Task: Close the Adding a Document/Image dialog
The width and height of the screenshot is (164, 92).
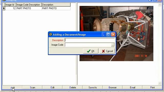Action: pos(113,34)
